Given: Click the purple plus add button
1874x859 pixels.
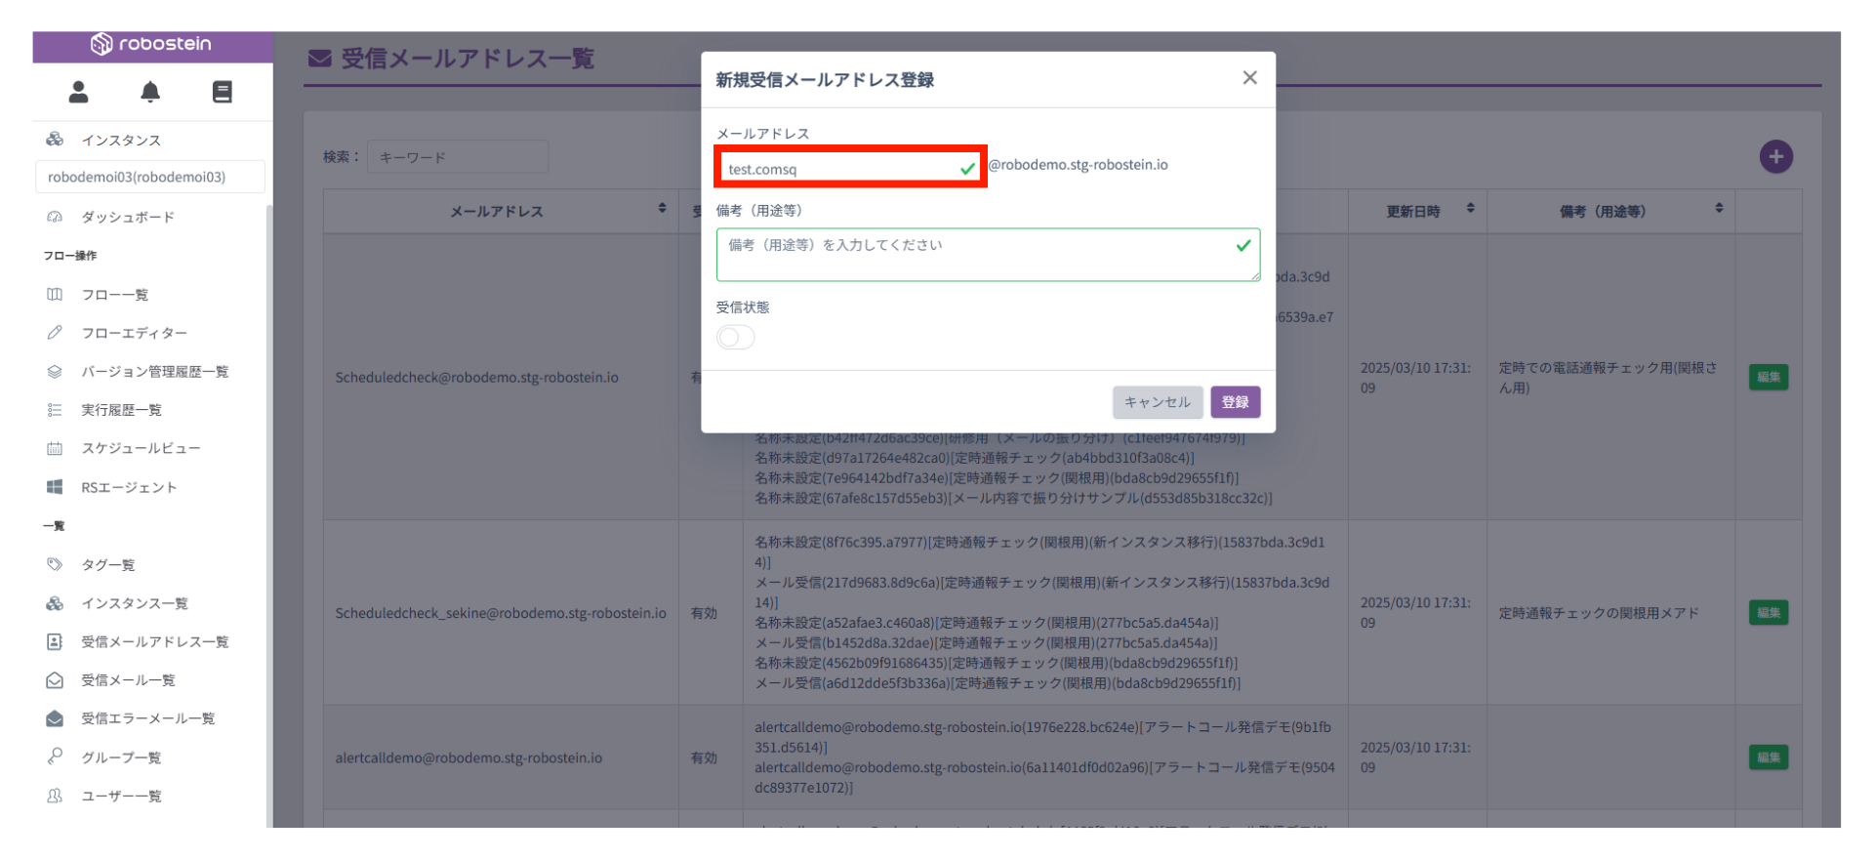Looking at the screenshot, I should [x=1775, y=156].
